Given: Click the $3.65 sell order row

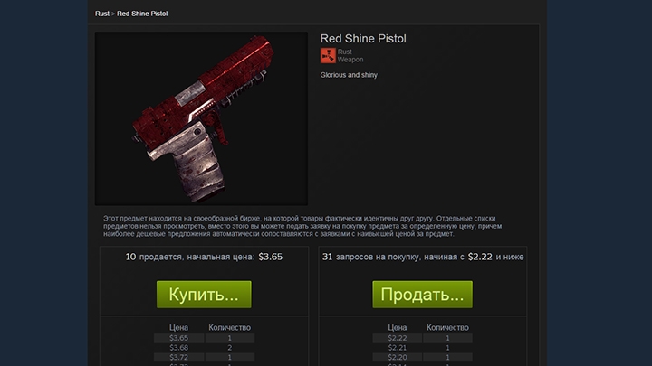Looking at the screenshot, I should pyautogui.click(x=204, y=338).
